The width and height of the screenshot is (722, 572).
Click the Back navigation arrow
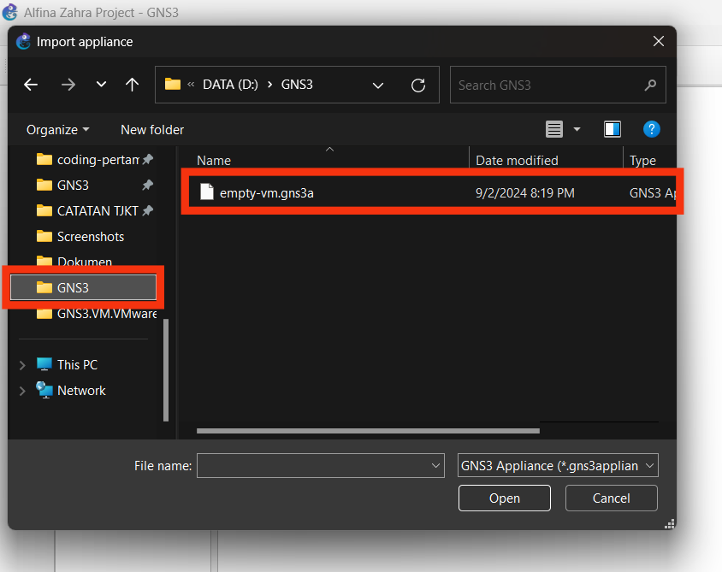(x=31, y=85)
